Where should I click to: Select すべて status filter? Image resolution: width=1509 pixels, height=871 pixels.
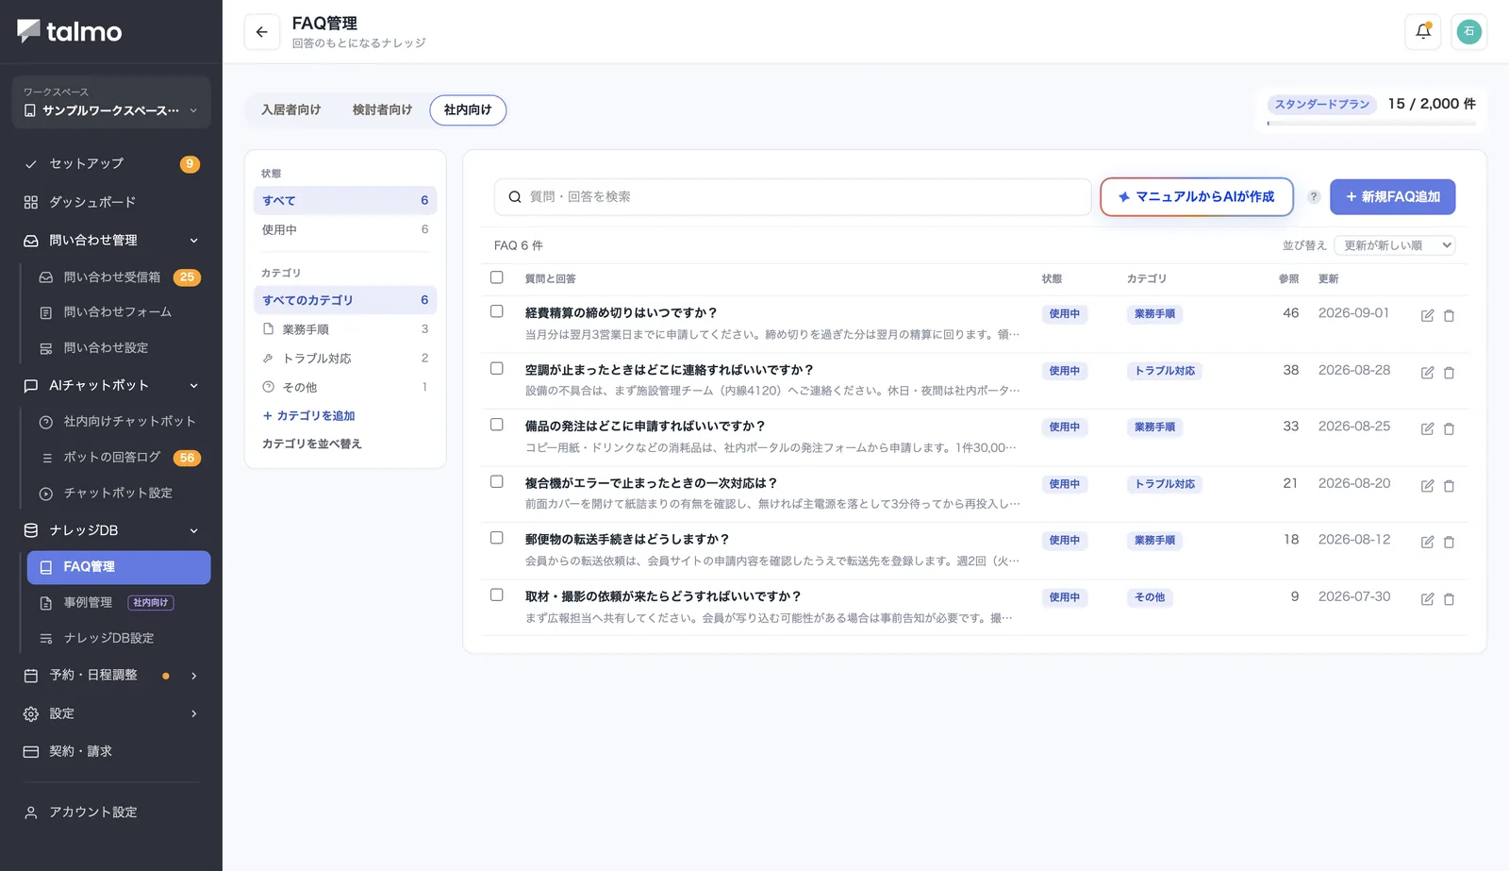pyautogui.click(x=345, y=200)
